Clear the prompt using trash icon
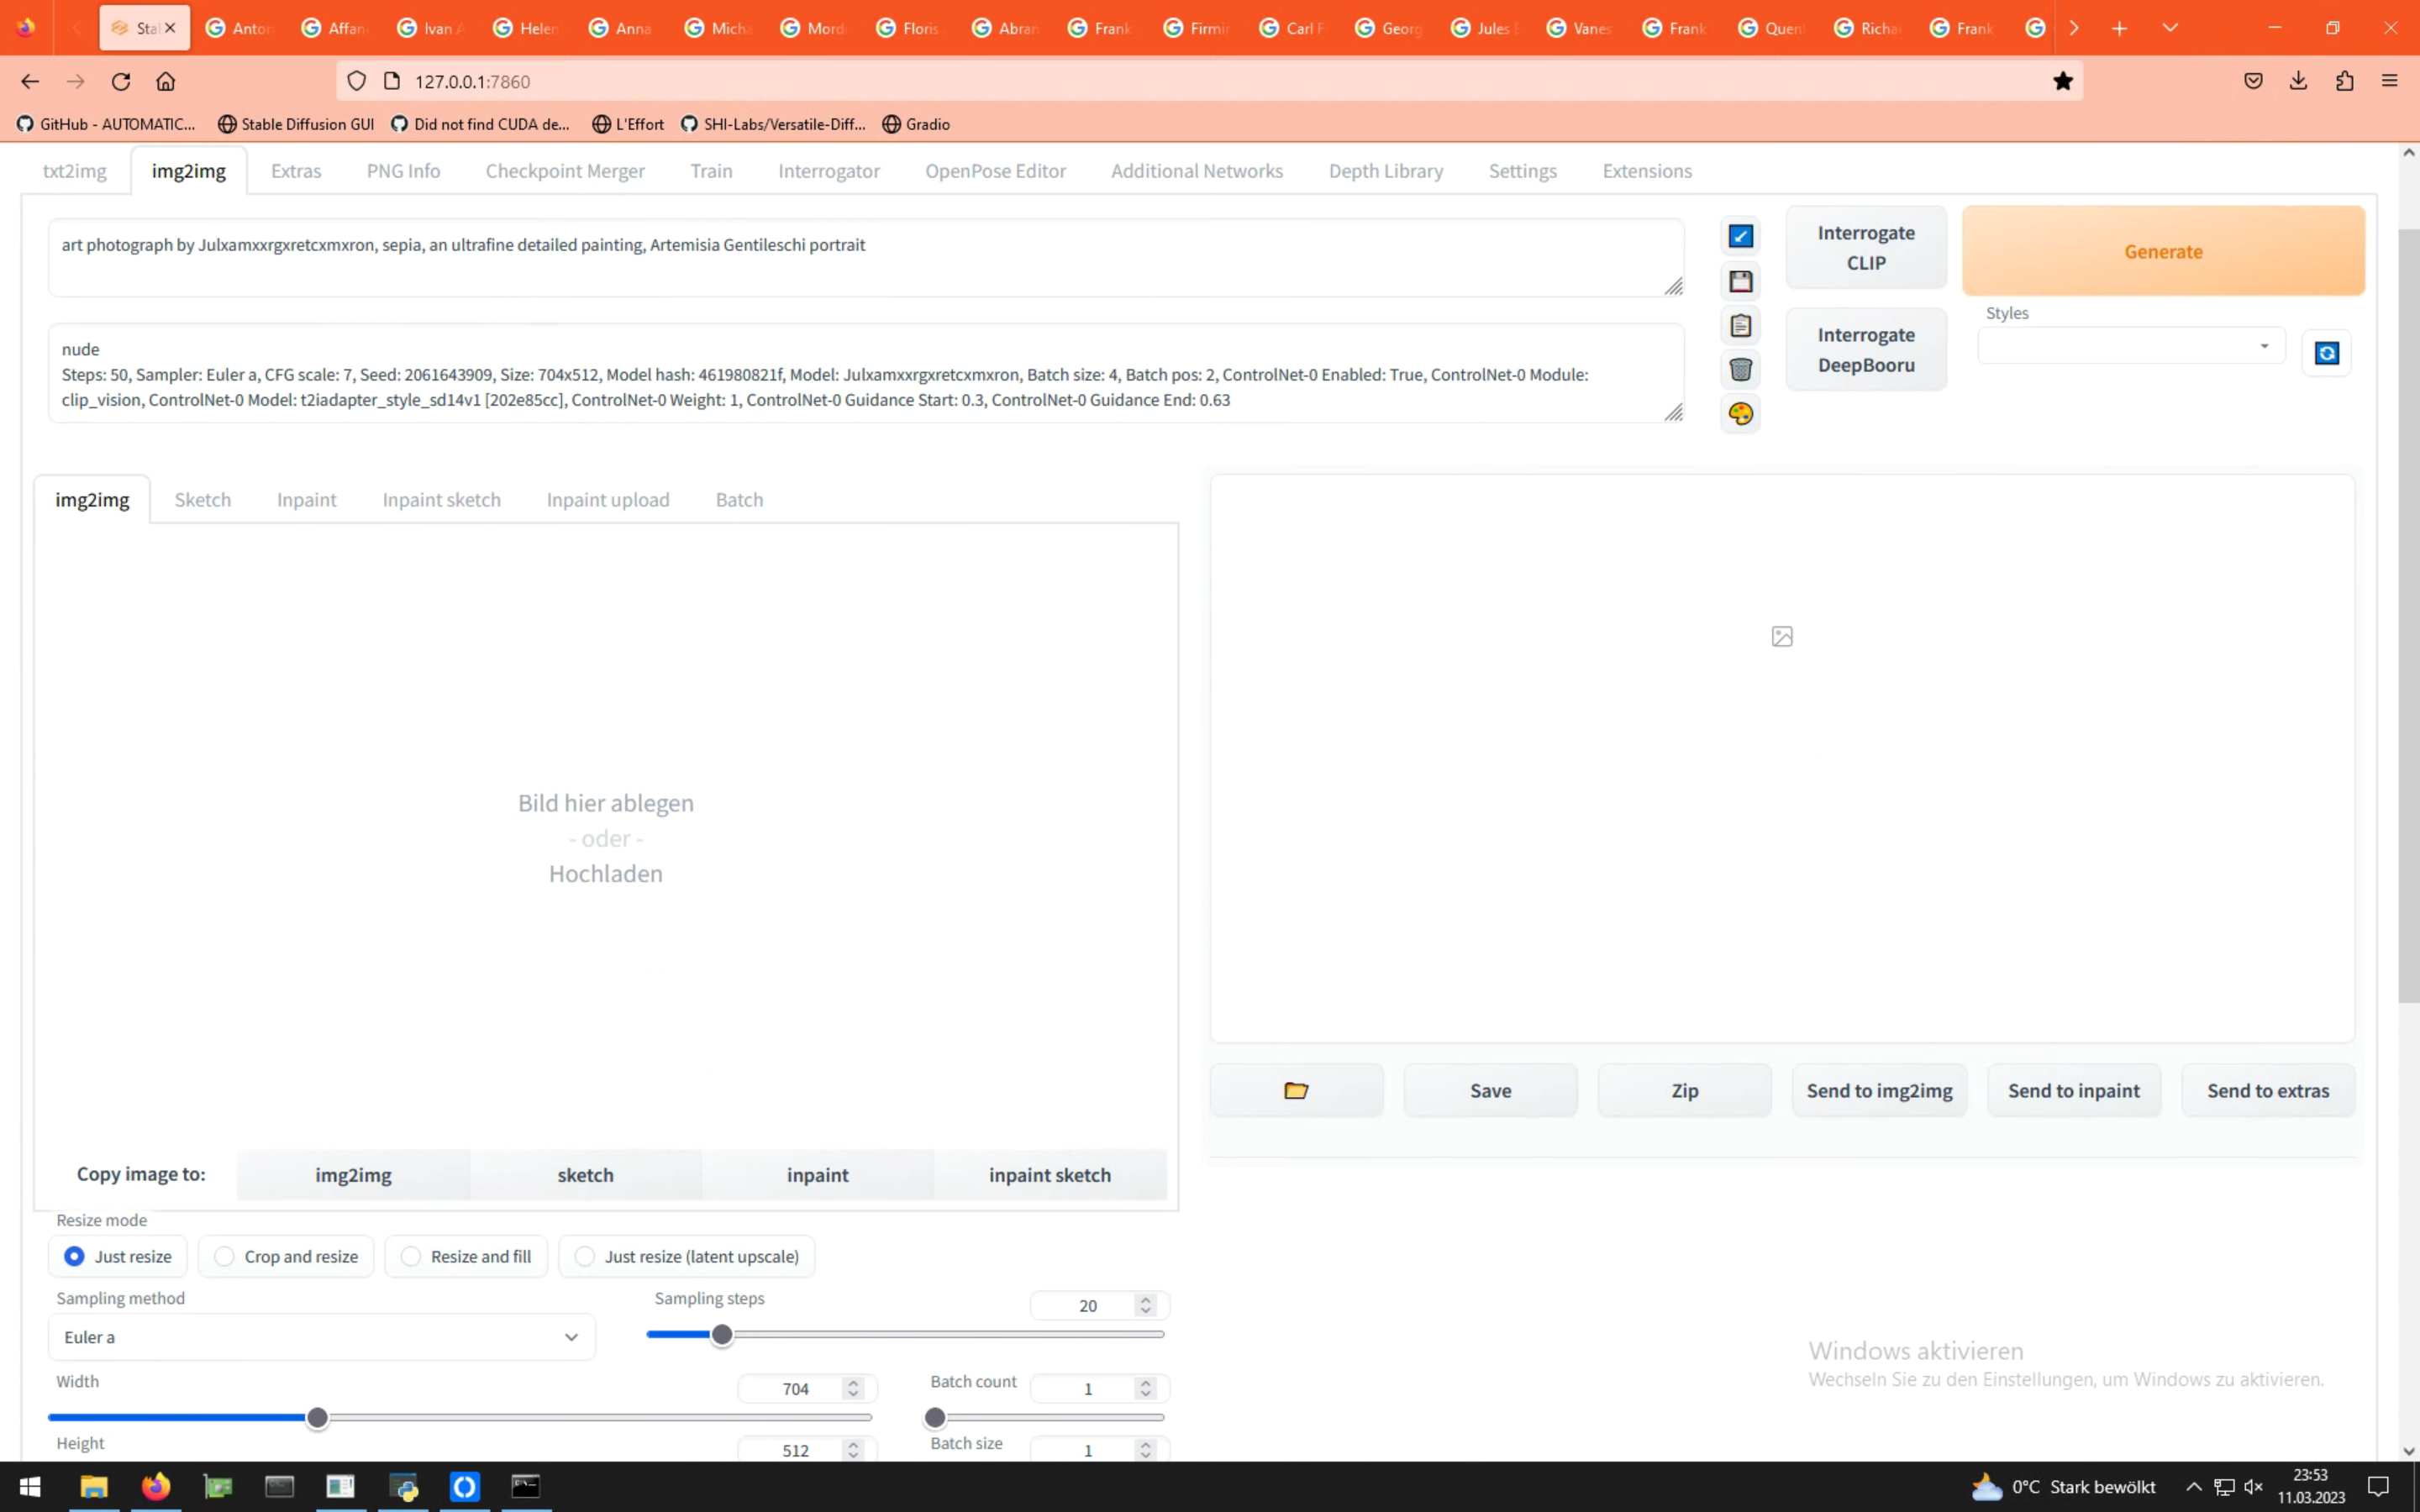The height and width of the screenshot is (1512, 2420). pos(1740,369)
